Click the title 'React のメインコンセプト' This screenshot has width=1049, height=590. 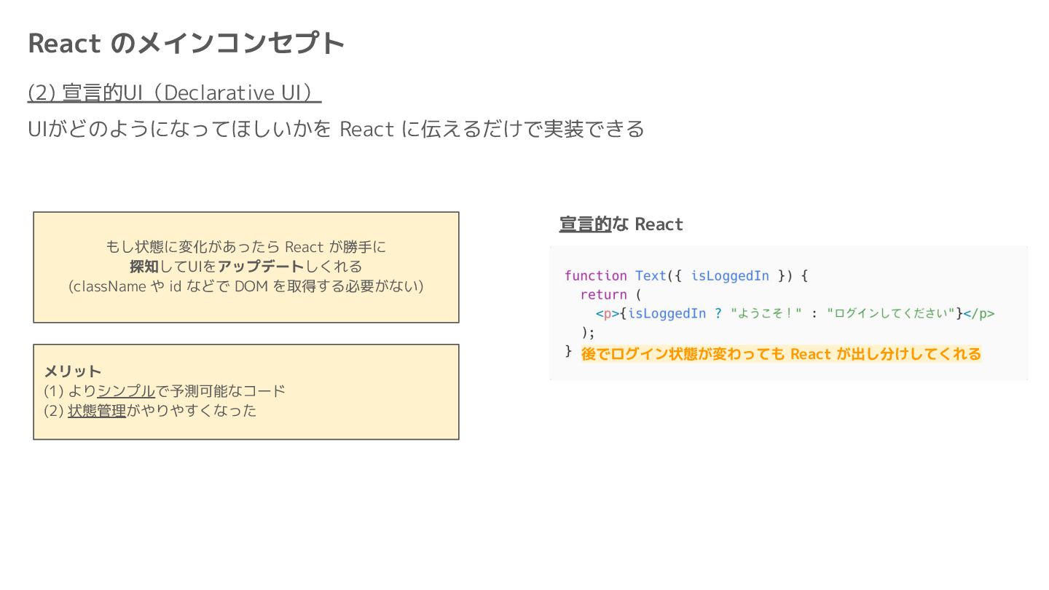[x=186, y=43]
